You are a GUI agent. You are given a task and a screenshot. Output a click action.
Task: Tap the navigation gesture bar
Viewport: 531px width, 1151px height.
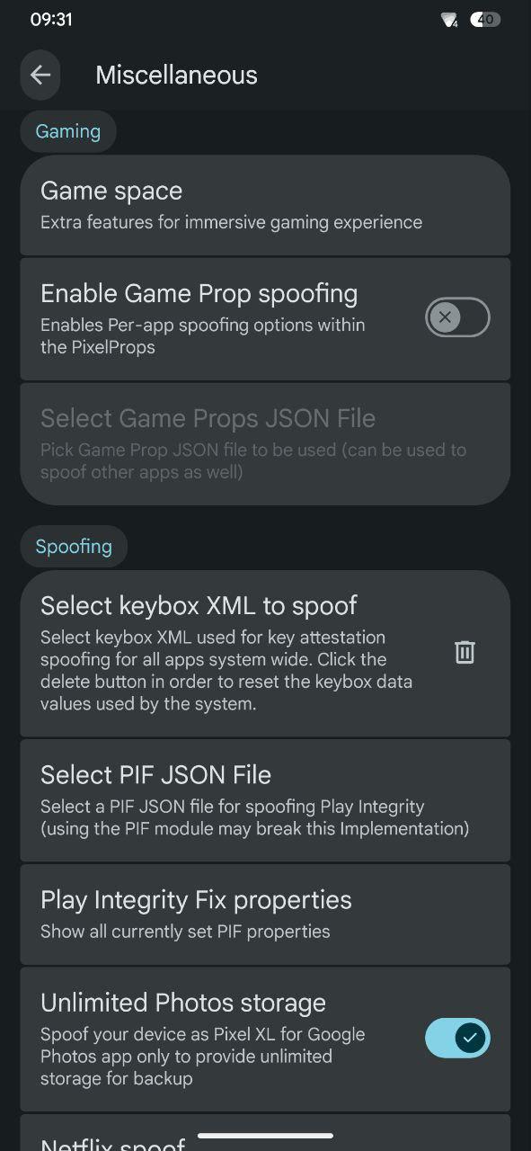[x=265, y=1136]
